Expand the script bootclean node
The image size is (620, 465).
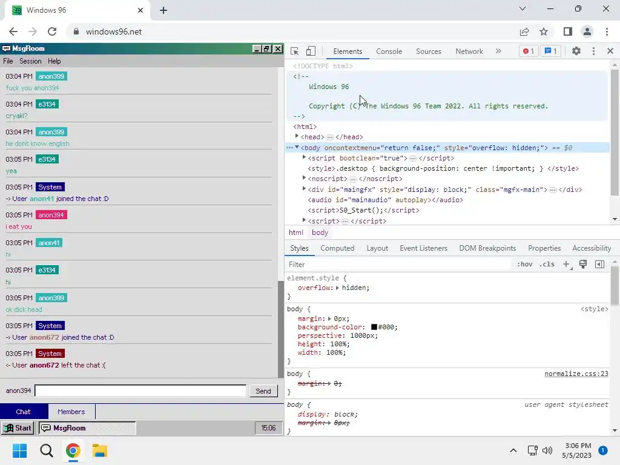[x=304, y=157]
